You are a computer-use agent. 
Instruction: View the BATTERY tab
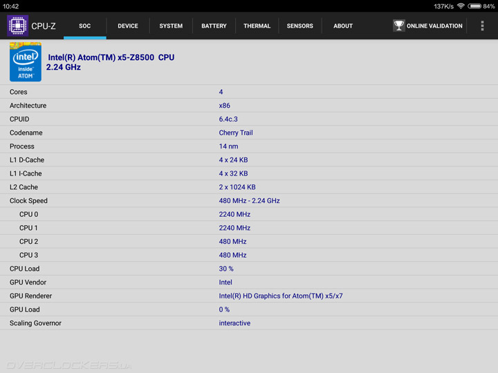[x=214, y=26]
